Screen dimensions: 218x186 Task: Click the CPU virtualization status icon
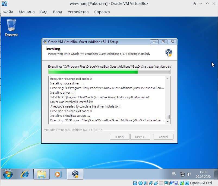176,183
